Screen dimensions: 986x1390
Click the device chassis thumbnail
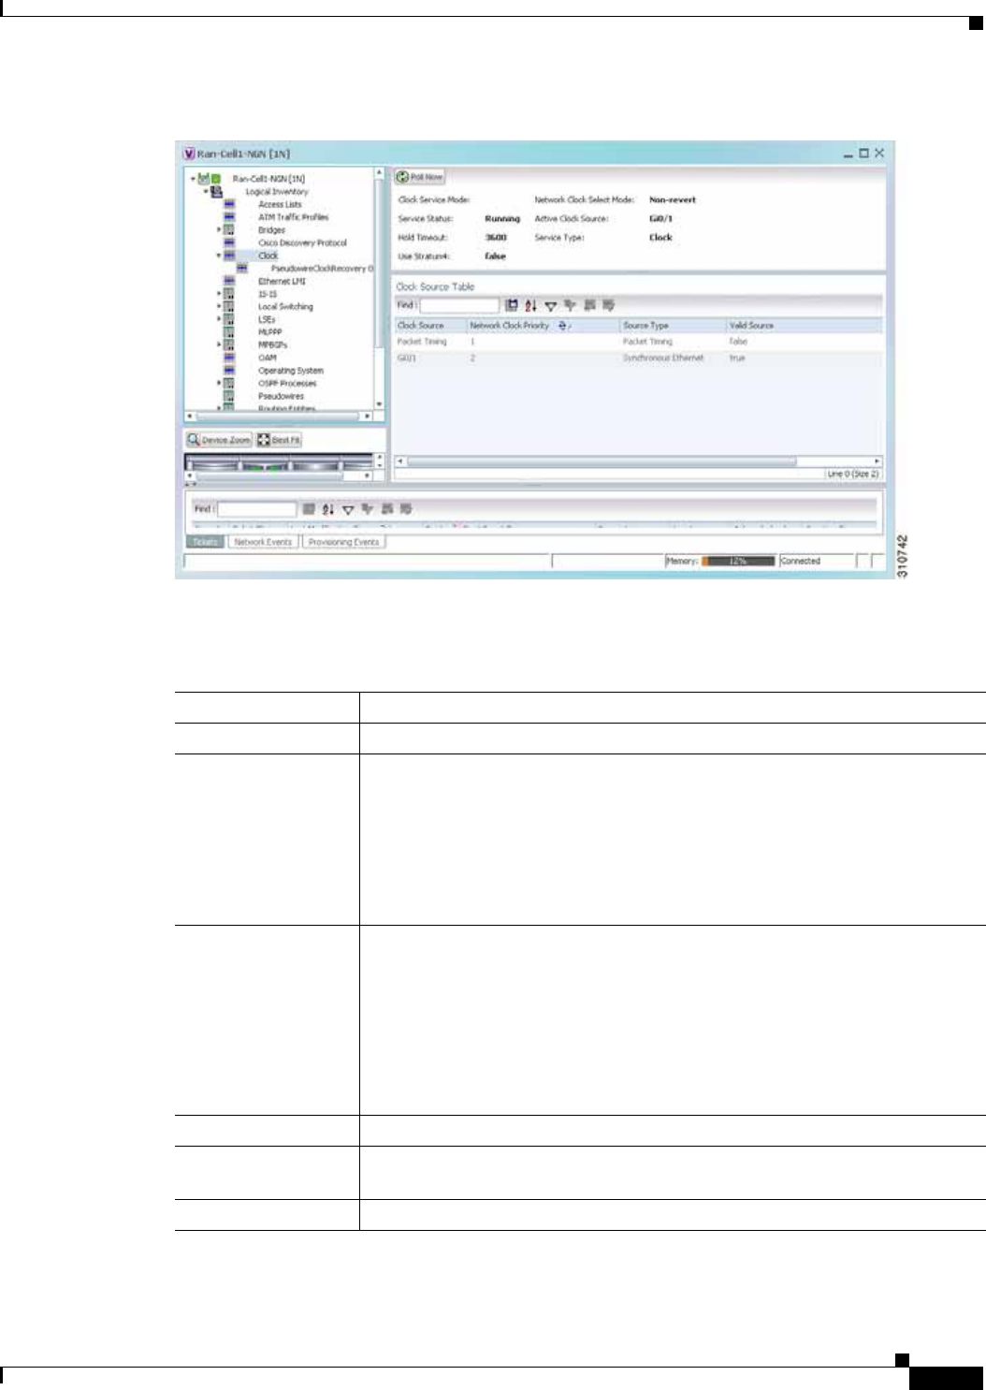click(x=279, y=461)
